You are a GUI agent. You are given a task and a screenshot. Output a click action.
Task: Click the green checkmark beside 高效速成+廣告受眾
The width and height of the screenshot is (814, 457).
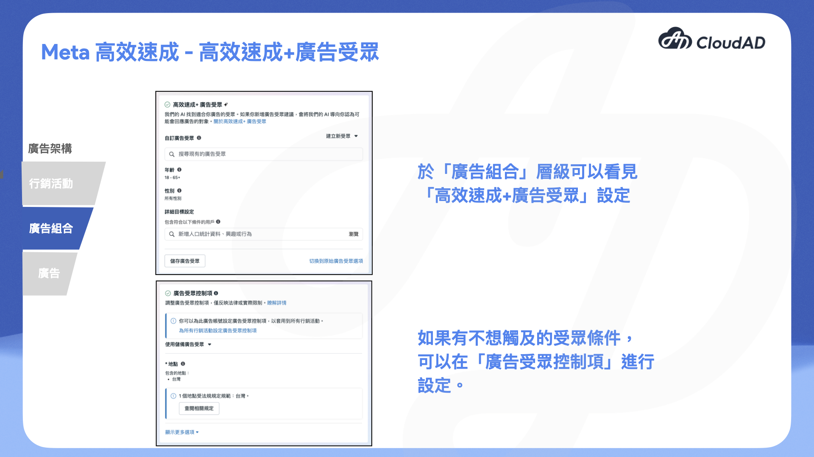tap(167, 104)
